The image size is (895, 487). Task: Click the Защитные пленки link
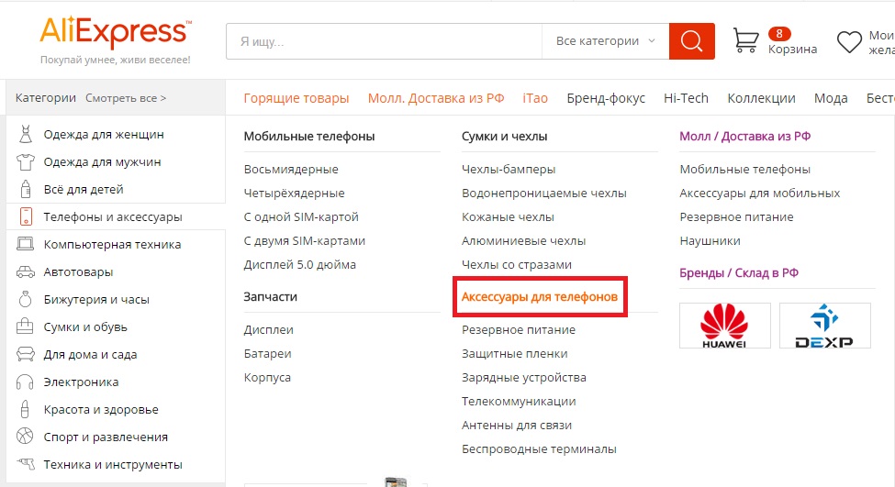[515, 354]
